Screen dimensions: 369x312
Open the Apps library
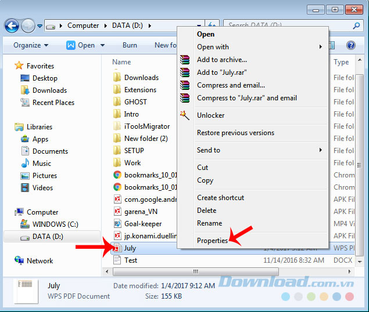coord(40,139)
